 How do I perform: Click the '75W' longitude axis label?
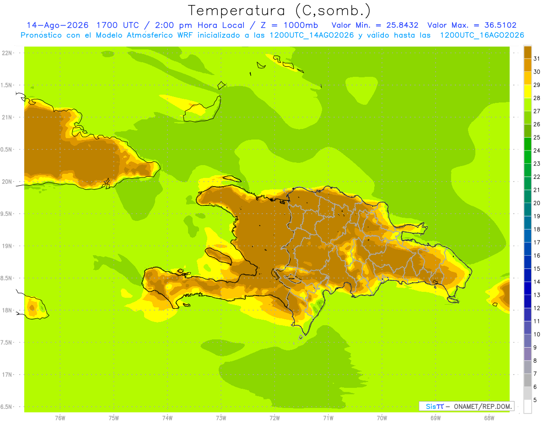(x=114, y=418)
